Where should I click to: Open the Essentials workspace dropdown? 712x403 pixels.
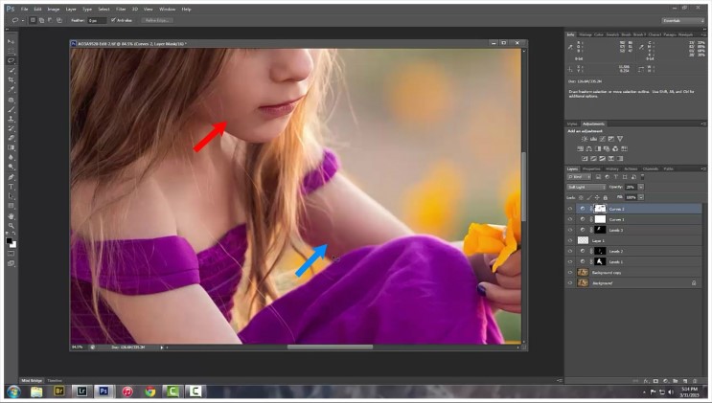(682, 19)
